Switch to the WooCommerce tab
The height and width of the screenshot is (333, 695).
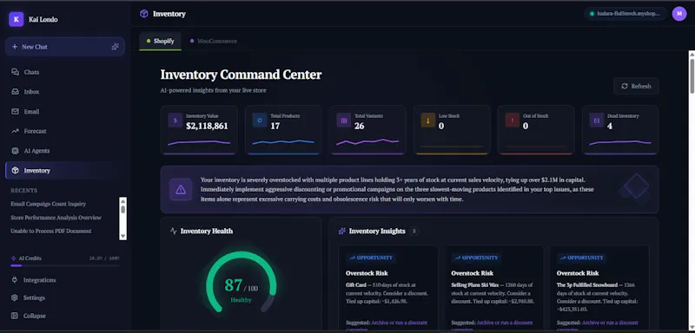tap(213, 41)
